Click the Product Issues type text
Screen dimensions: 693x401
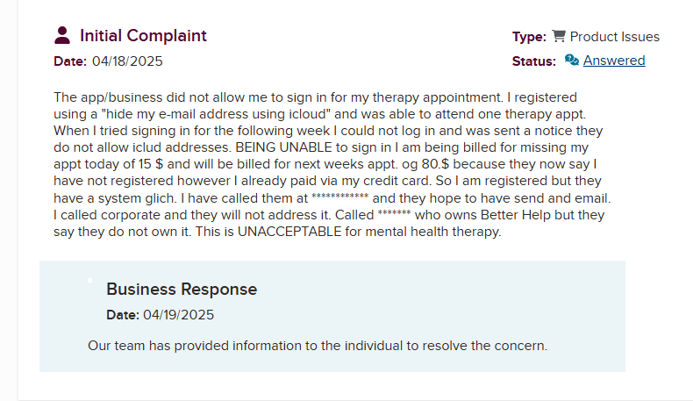click(x=614, y=37)
